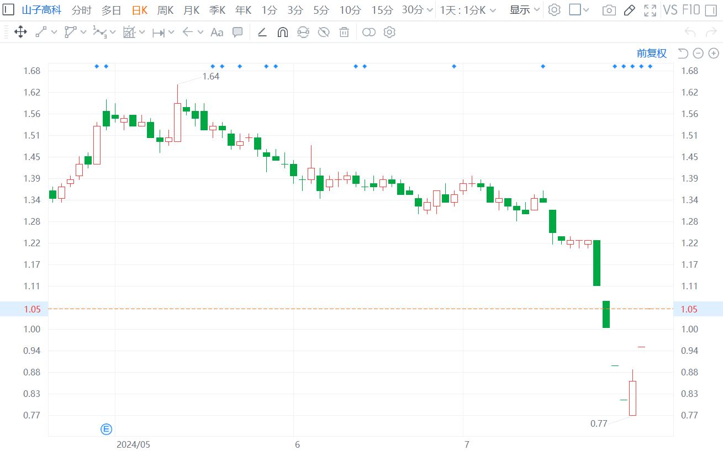Image resolution: width=723 pixels, height=456 pixels.
Task: Undo the last drawing action
Action: click(689, 32)
